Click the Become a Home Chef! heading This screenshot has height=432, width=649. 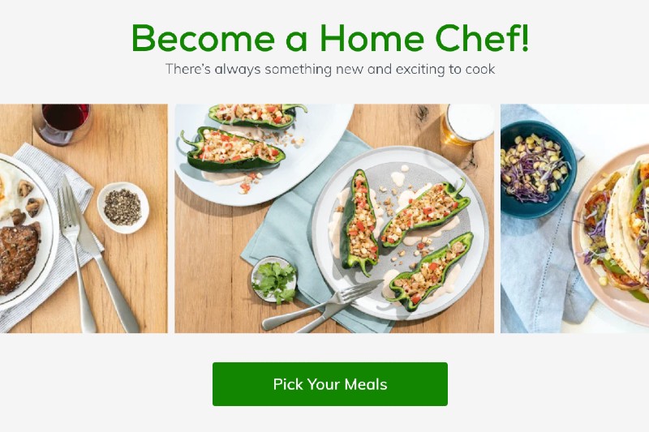point(330,38)
